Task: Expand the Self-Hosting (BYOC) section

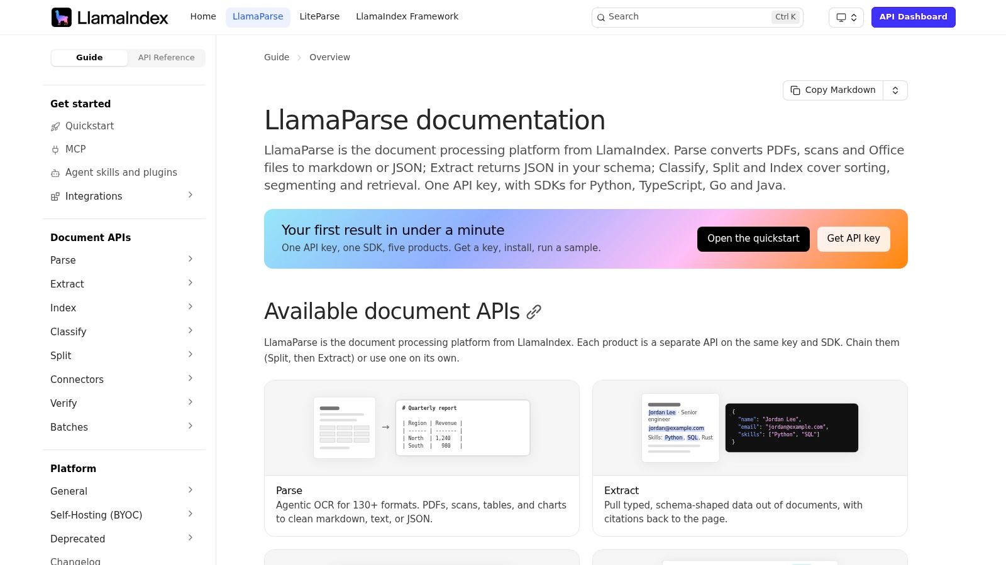Action: pyautogui.click(x=191, y=514)
